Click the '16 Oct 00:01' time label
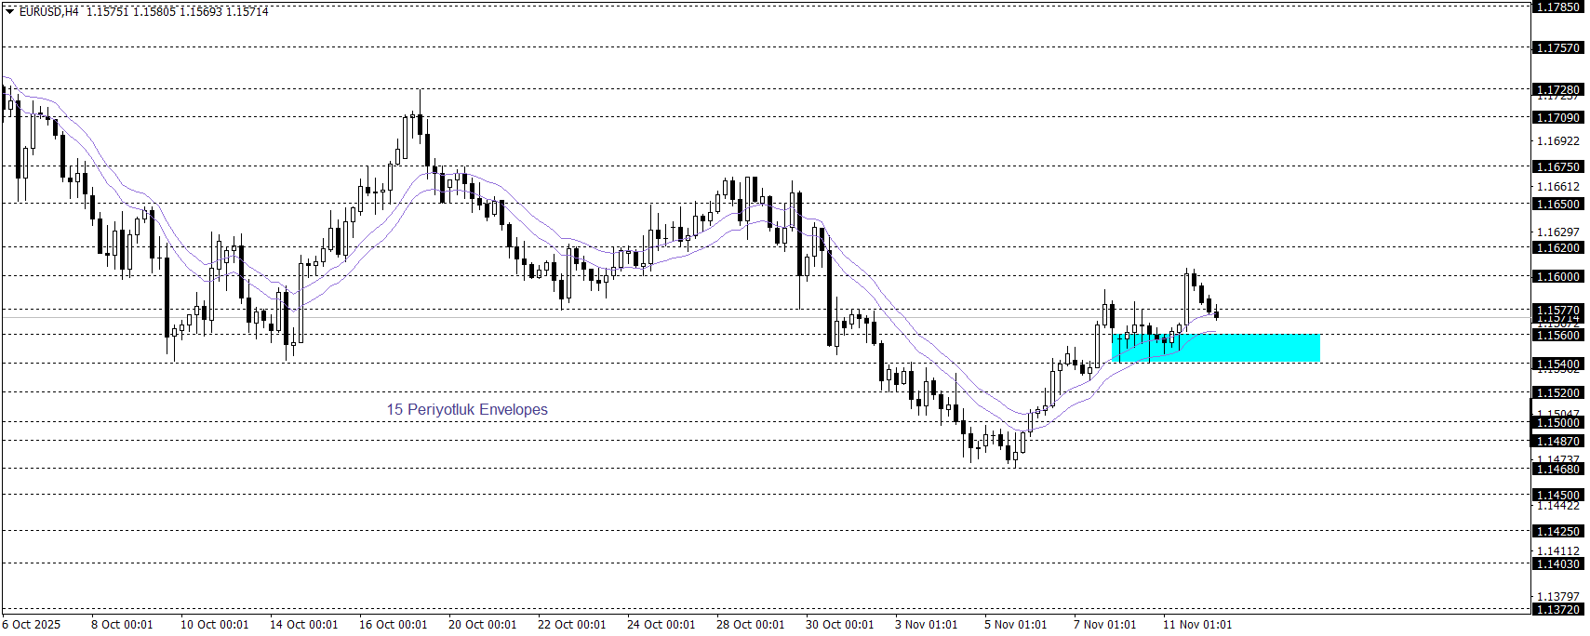Screen dimensions: 1590x636 point(394,625)
